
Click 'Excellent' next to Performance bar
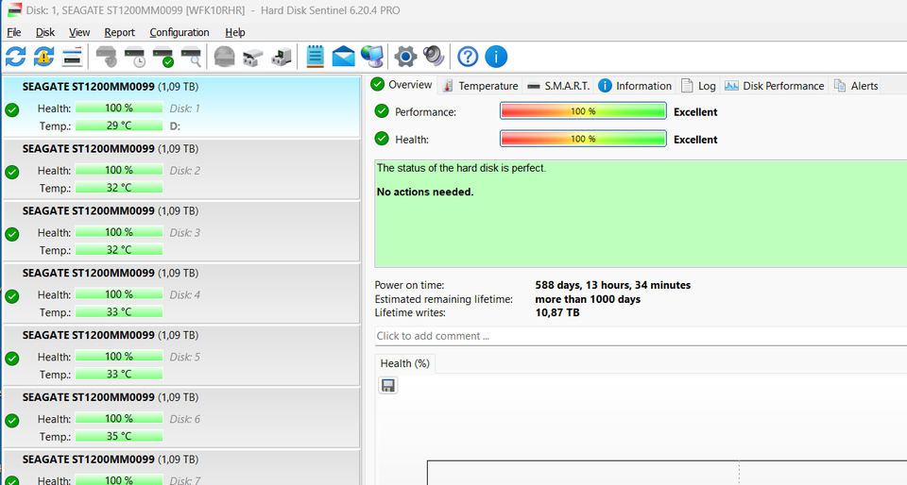[x=695, y=112]
